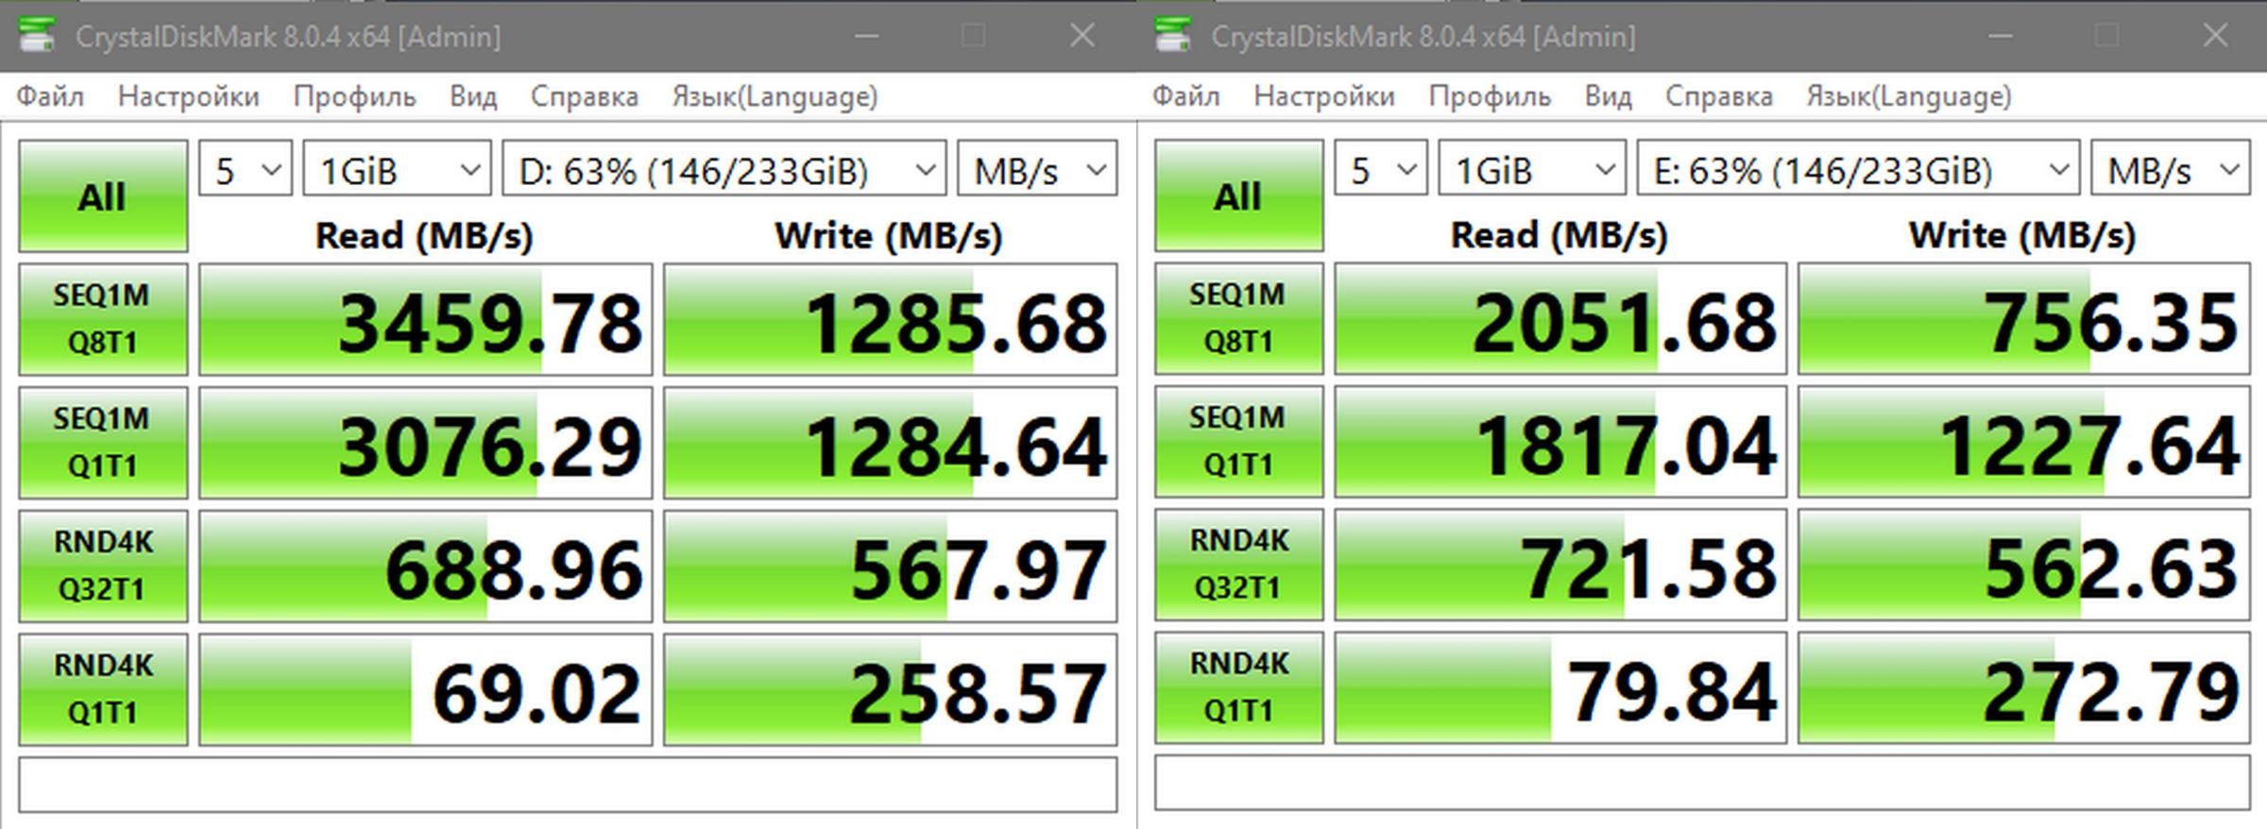
Task: Click the 1227.64 write result in right window
Action: (2024, 441)
